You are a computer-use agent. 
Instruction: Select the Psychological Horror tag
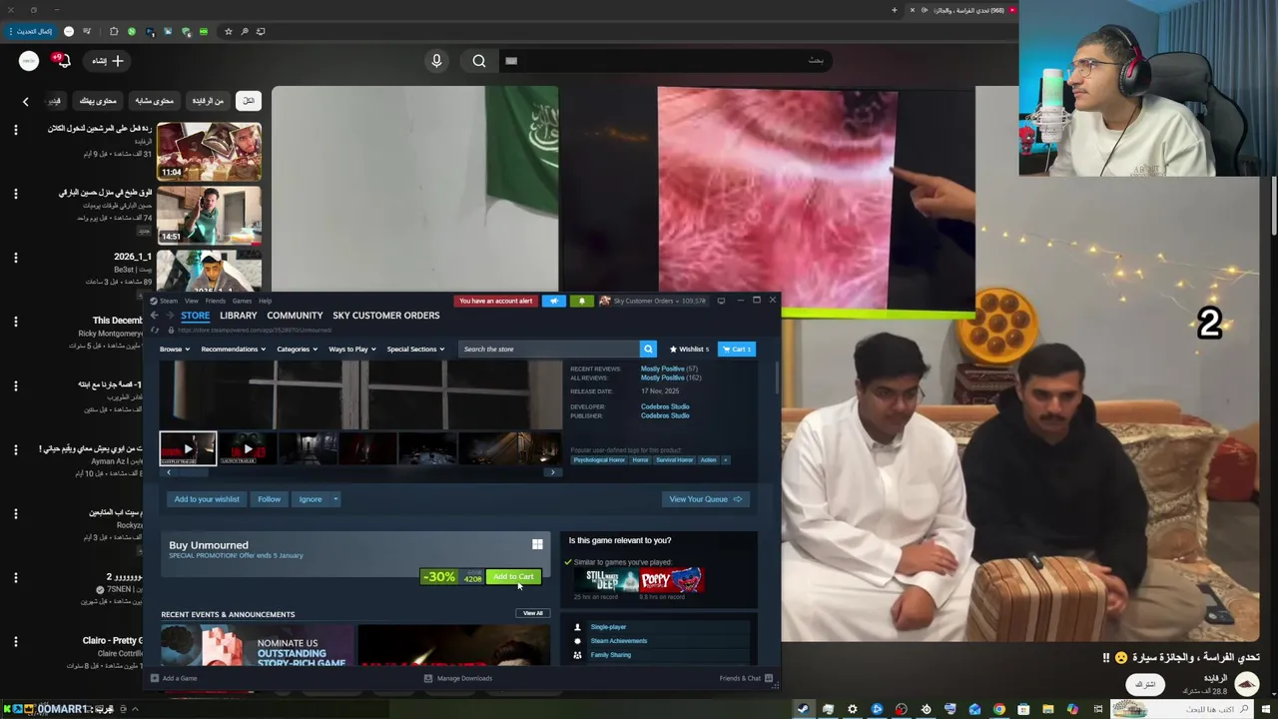pos(599,459)
